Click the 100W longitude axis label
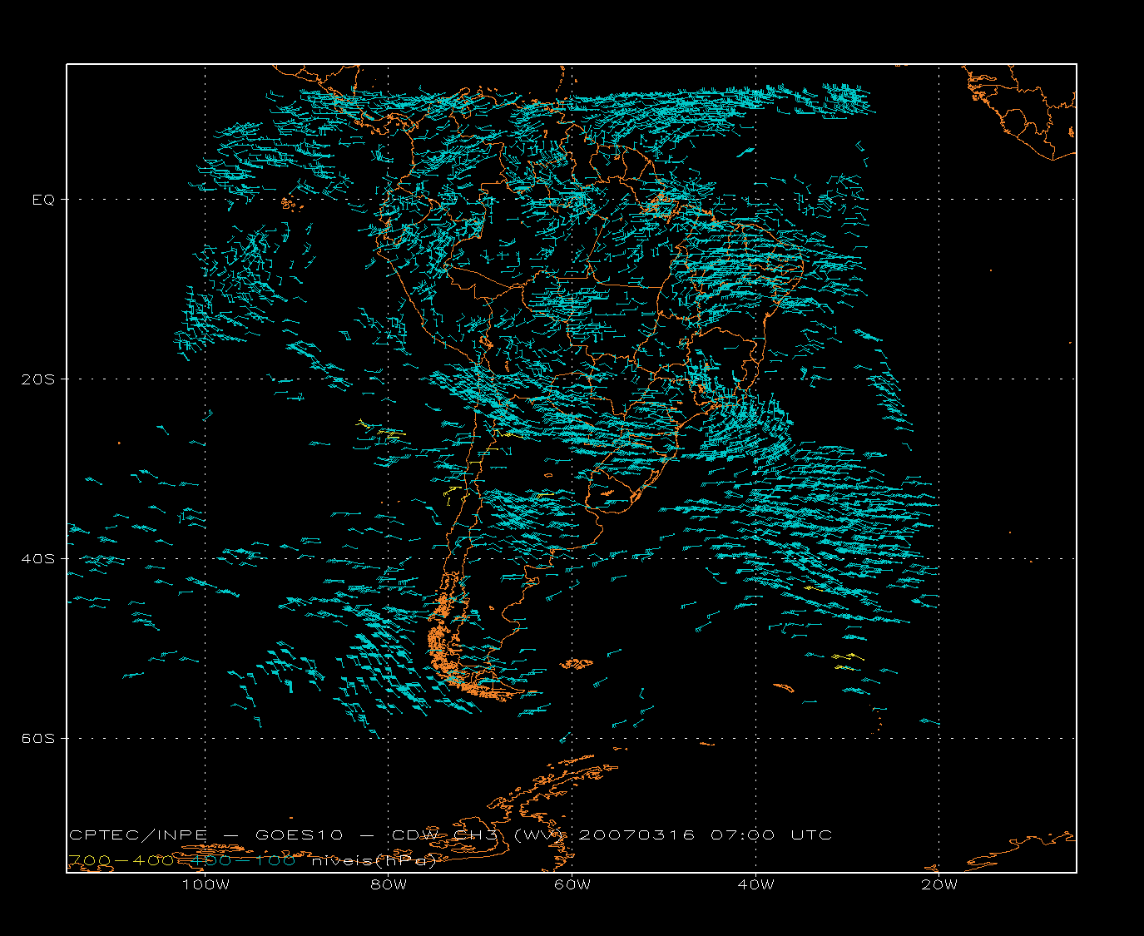This screenshot has height=936, width=1144. pos(206,884)
